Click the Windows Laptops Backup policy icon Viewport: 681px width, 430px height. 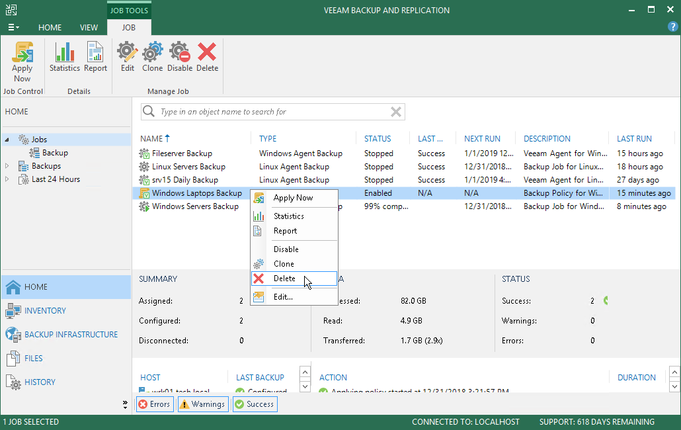pyautogui.click(x=143, y=193)
